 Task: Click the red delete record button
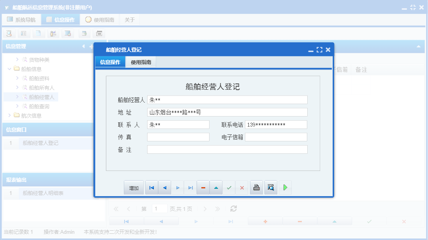coord(203,187)
